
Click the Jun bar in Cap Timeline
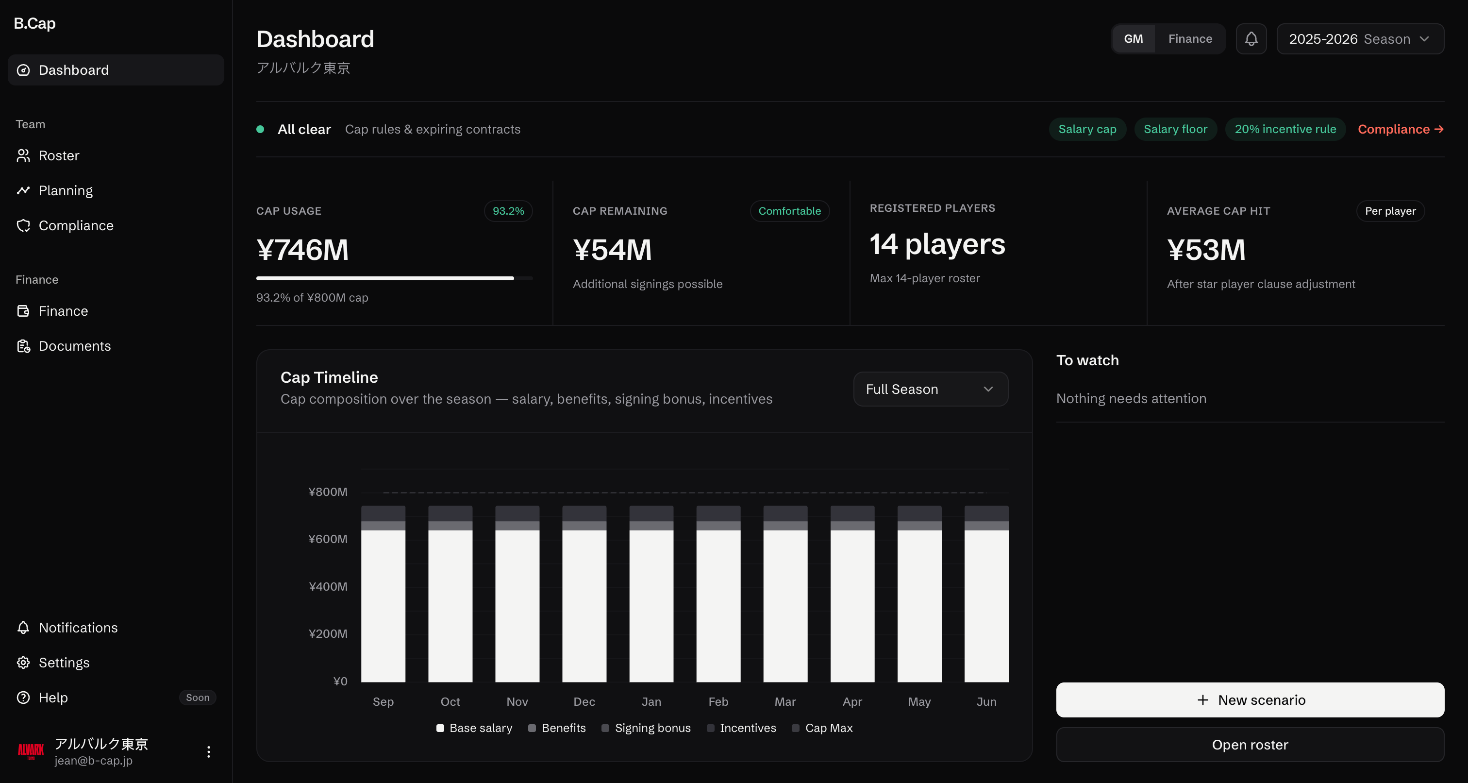(x=986, y=594)
